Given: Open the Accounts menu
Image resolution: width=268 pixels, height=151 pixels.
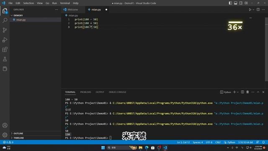Looking at the screenshot, I should [5, 125].
